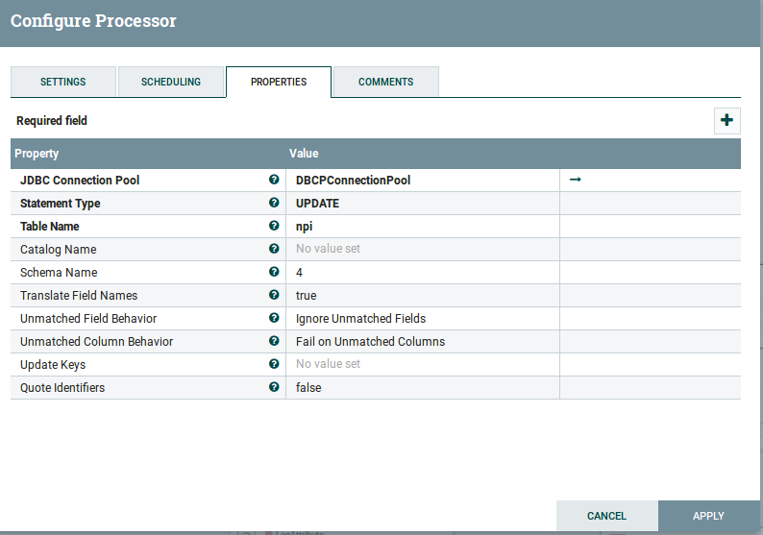Click help icon for Statement Type
This screenshot has height=535, width=763.
(274, 203)
